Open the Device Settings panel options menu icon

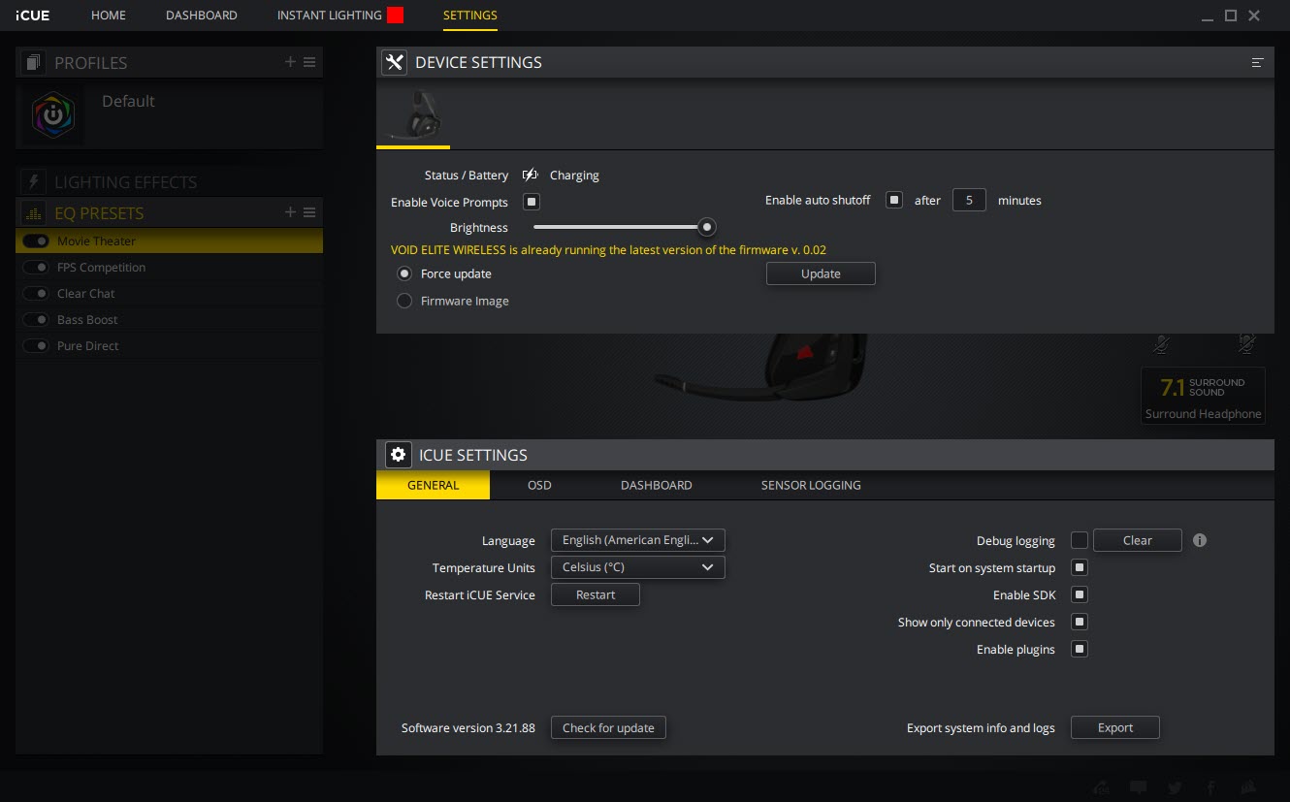tap(1258, 62)
